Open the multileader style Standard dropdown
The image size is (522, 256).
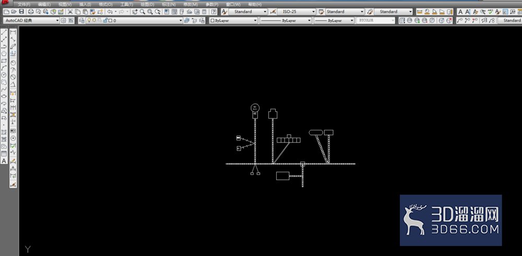(394, 11)
